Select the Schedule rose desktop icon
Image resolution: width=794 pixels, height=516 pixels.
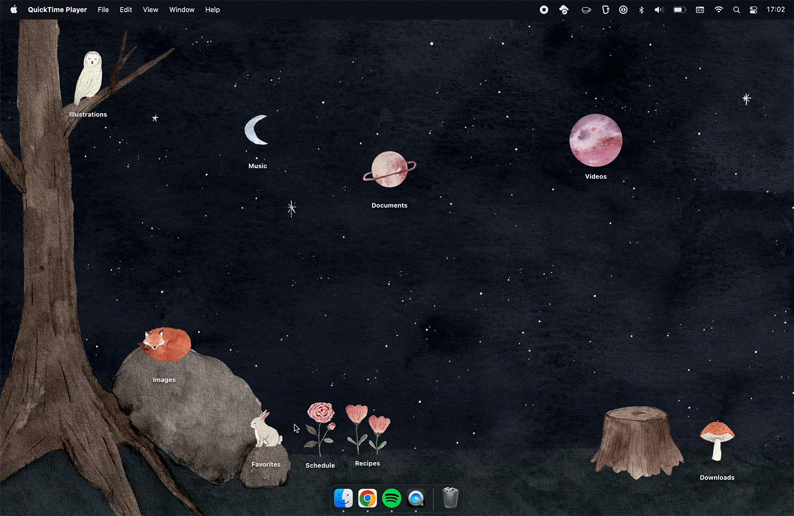320,429
